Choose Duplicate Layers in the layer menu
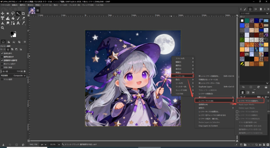Viewport: 270px width, 148px height. point(205,87)
